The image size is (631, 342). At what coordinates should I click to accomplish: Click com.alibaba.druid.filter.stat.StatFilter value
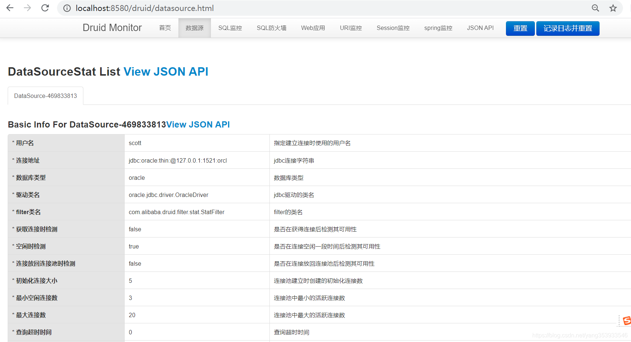(x=177, y=212)
